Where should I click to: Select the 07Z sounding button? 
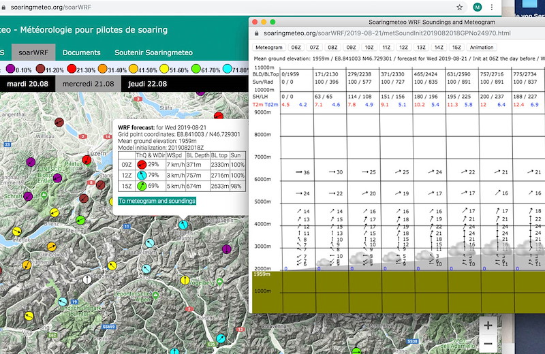314,47
